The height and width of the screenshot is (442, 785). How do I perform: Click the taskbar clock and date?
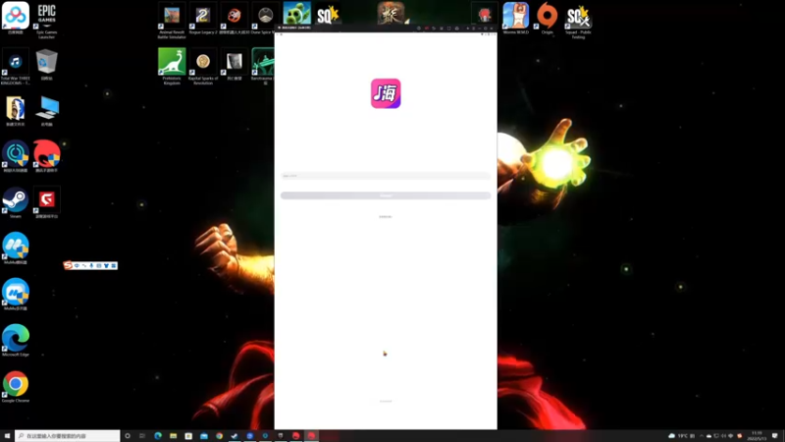(x=757, y=436)
